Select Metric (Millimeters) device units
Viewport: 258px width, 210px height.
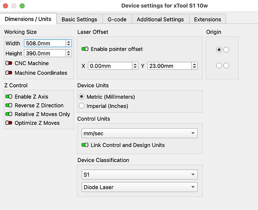82,97
